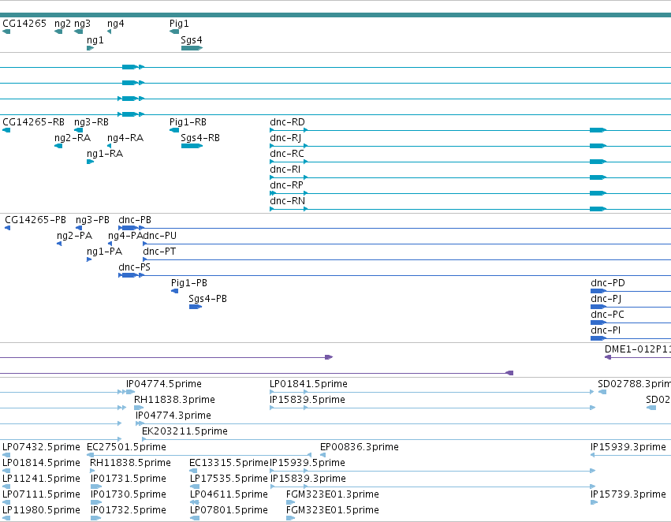Click the dnc-PC protein label
The height and width of the screenshot is (522, 671).
pos(607,315)
